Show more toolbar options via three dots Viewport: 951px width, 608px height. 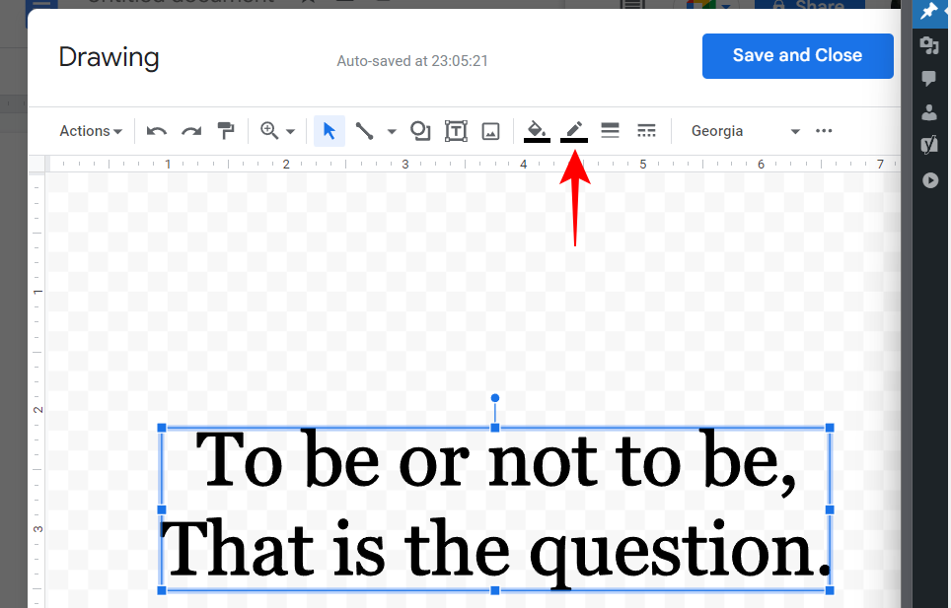pyautogui.click(x=825, y=131)
